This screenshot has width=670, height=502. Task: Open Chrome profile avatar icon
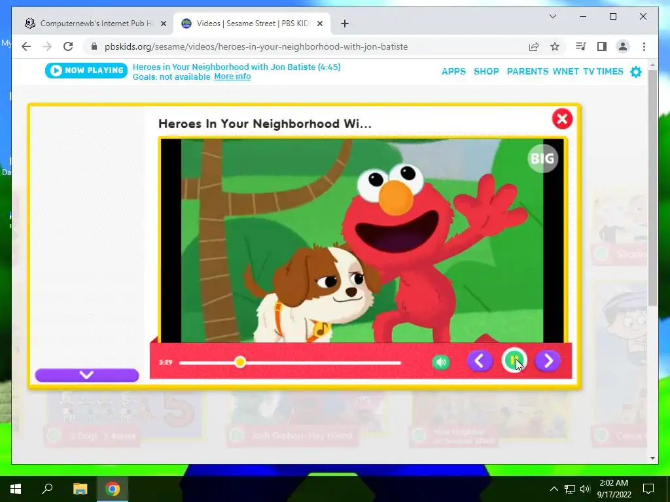[623, 46]
